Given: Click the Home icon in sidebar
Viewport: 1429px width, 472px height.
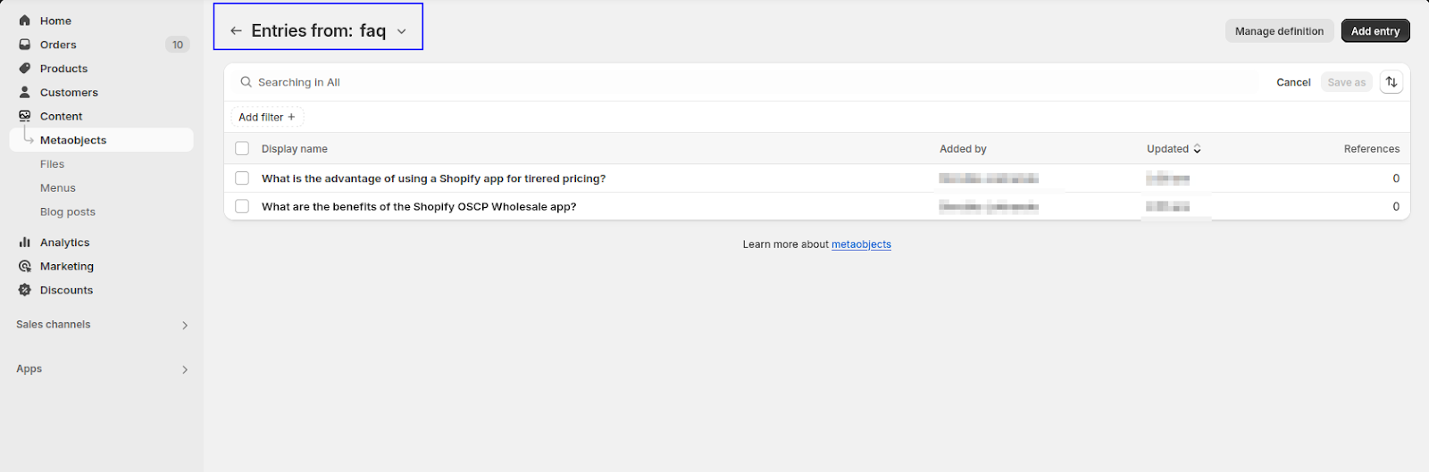Looking at the screenshot, I should (x=25, y=21).
